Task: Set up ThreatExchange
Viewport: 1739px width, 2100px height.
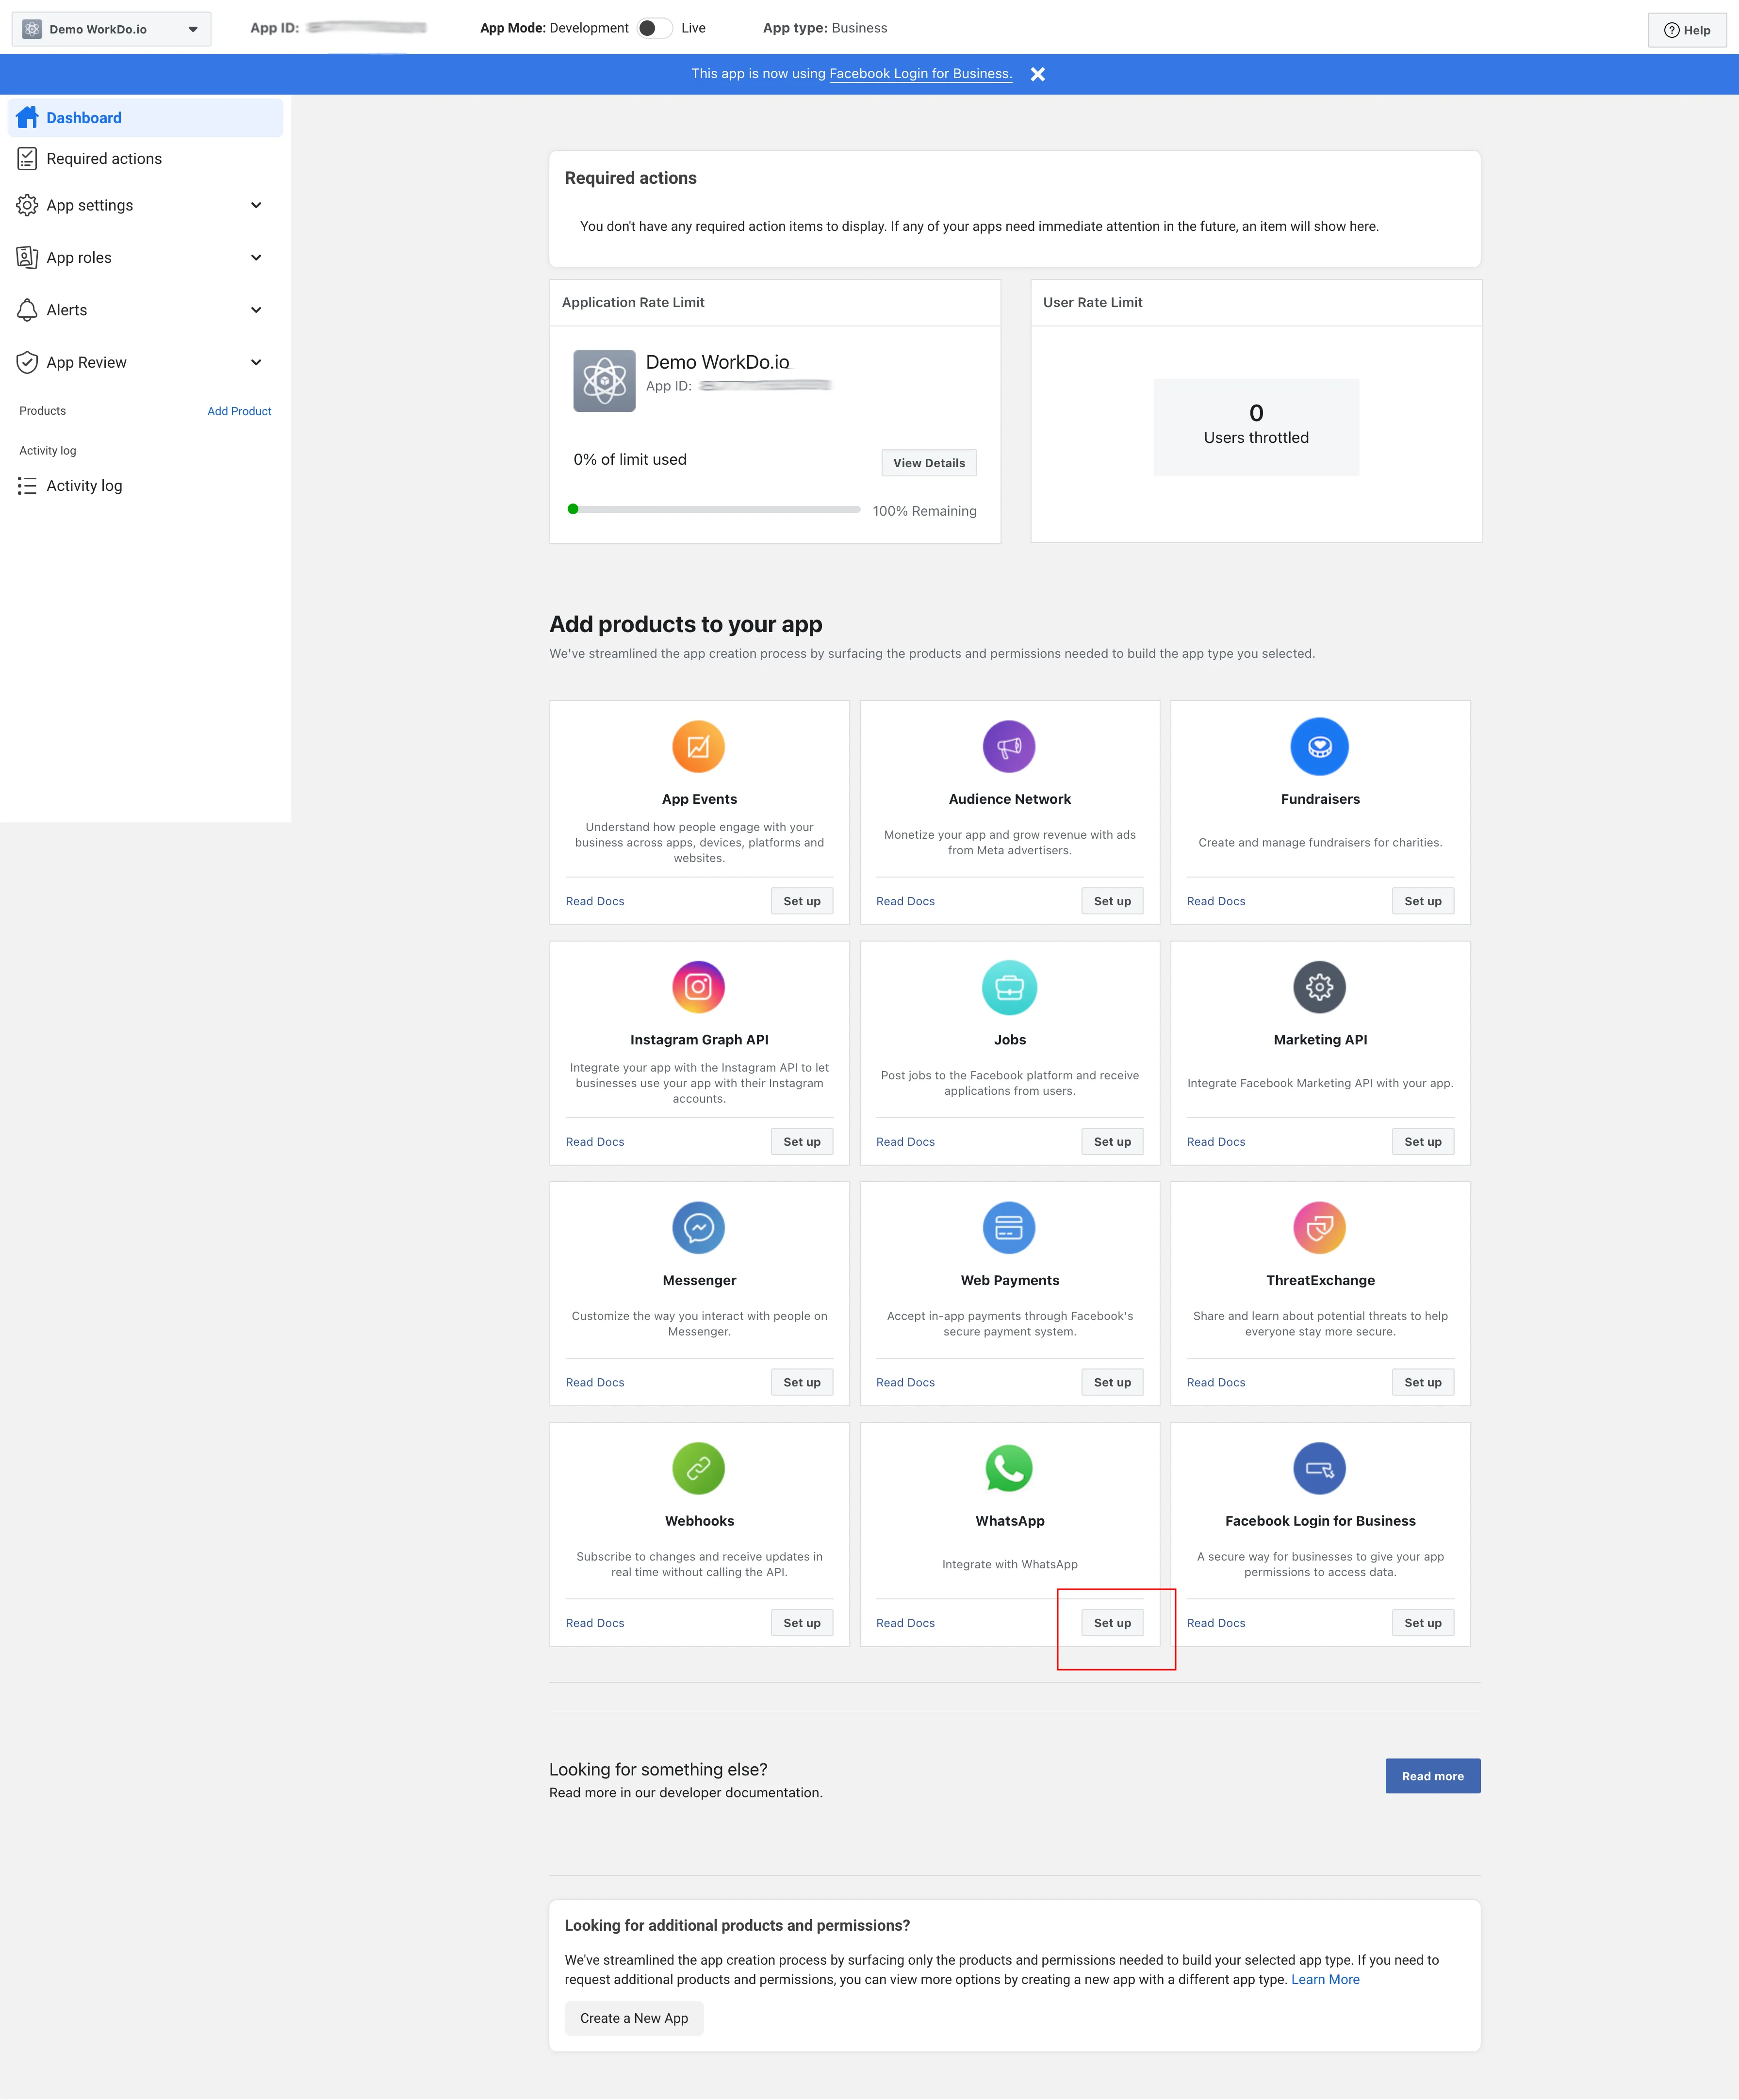Action: coord(1423,1382)
